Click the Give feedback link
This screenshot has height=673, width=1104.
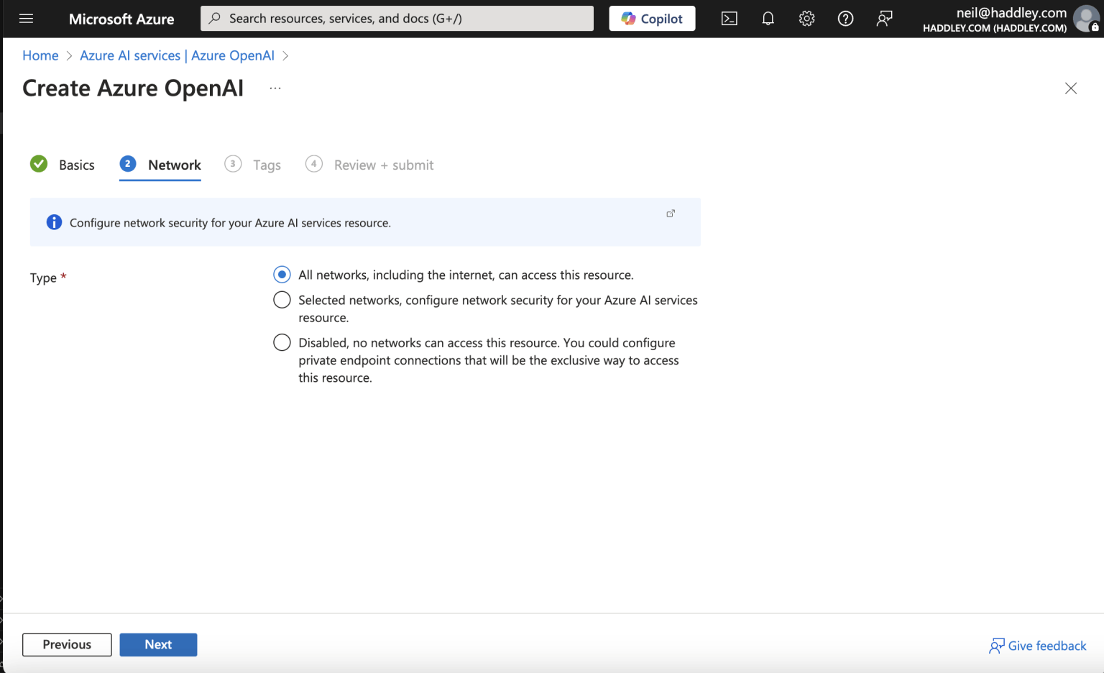click(1038, 646)
